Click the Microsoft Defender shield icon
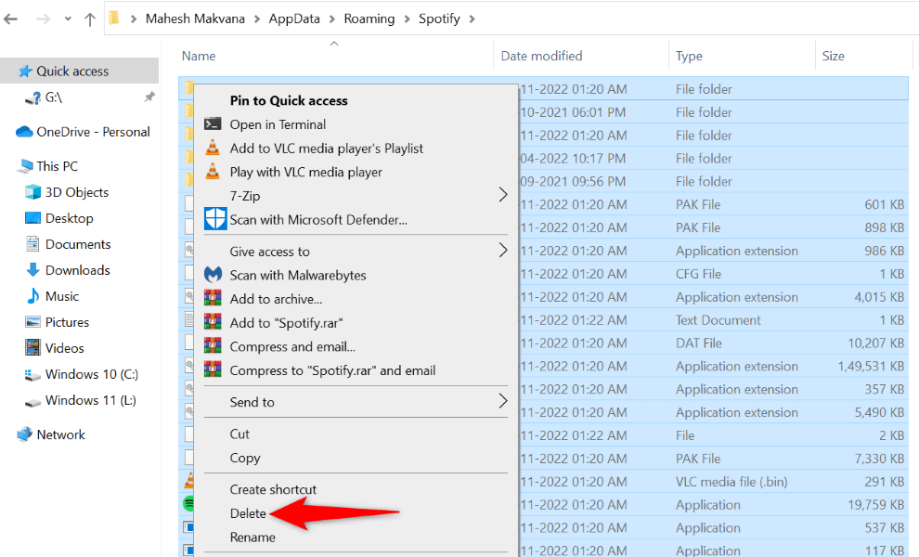919x557 pixels. (x=214, y=220)
